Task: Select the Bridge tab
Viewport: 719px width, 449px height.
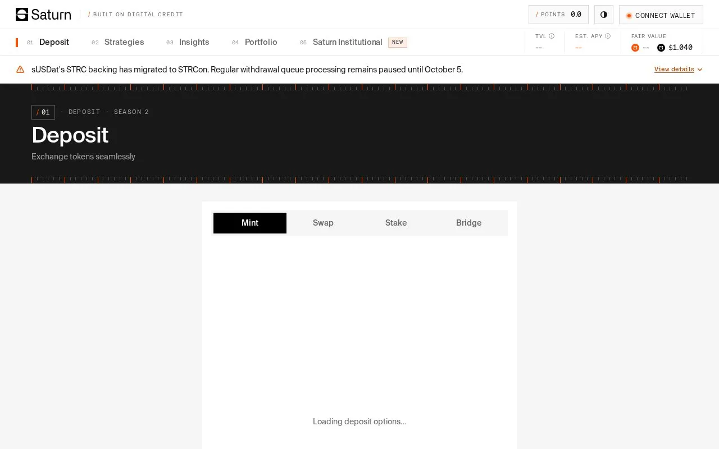Action: click(469, 223)
